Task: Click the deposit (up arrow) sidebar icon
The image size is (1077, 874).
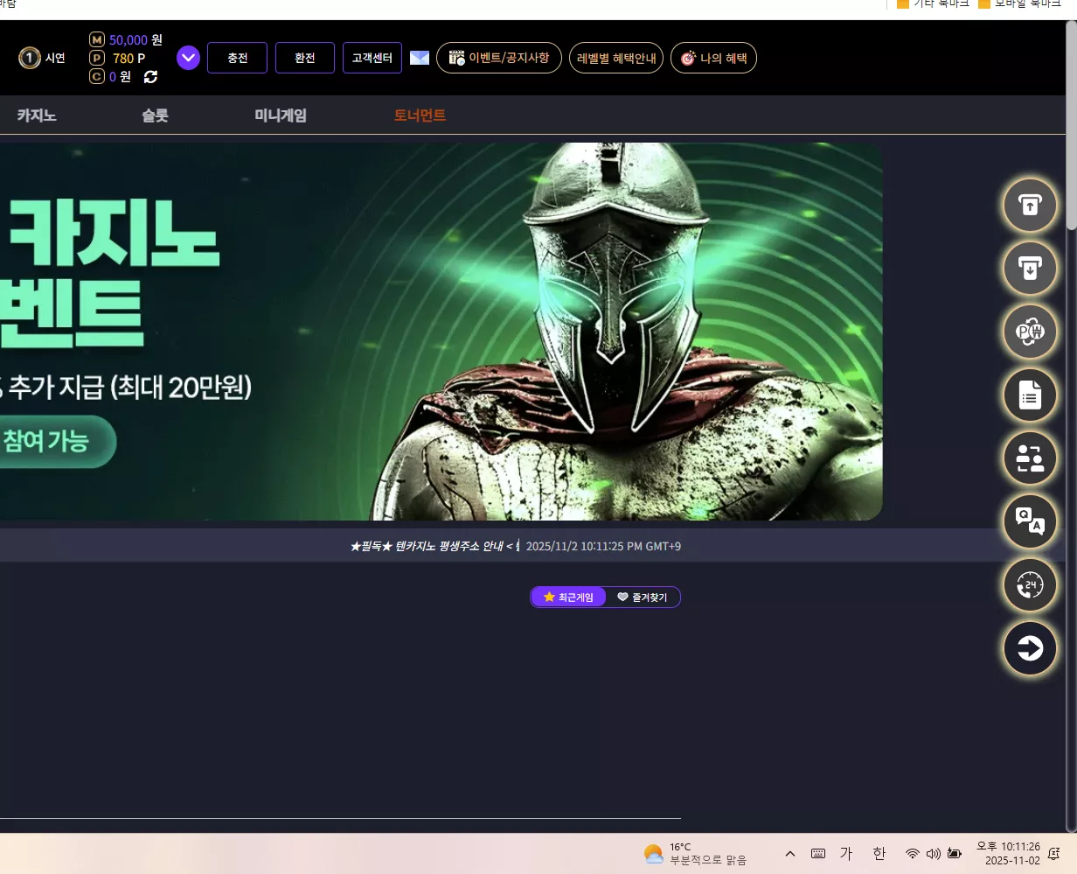Action: coord(1030,206)
